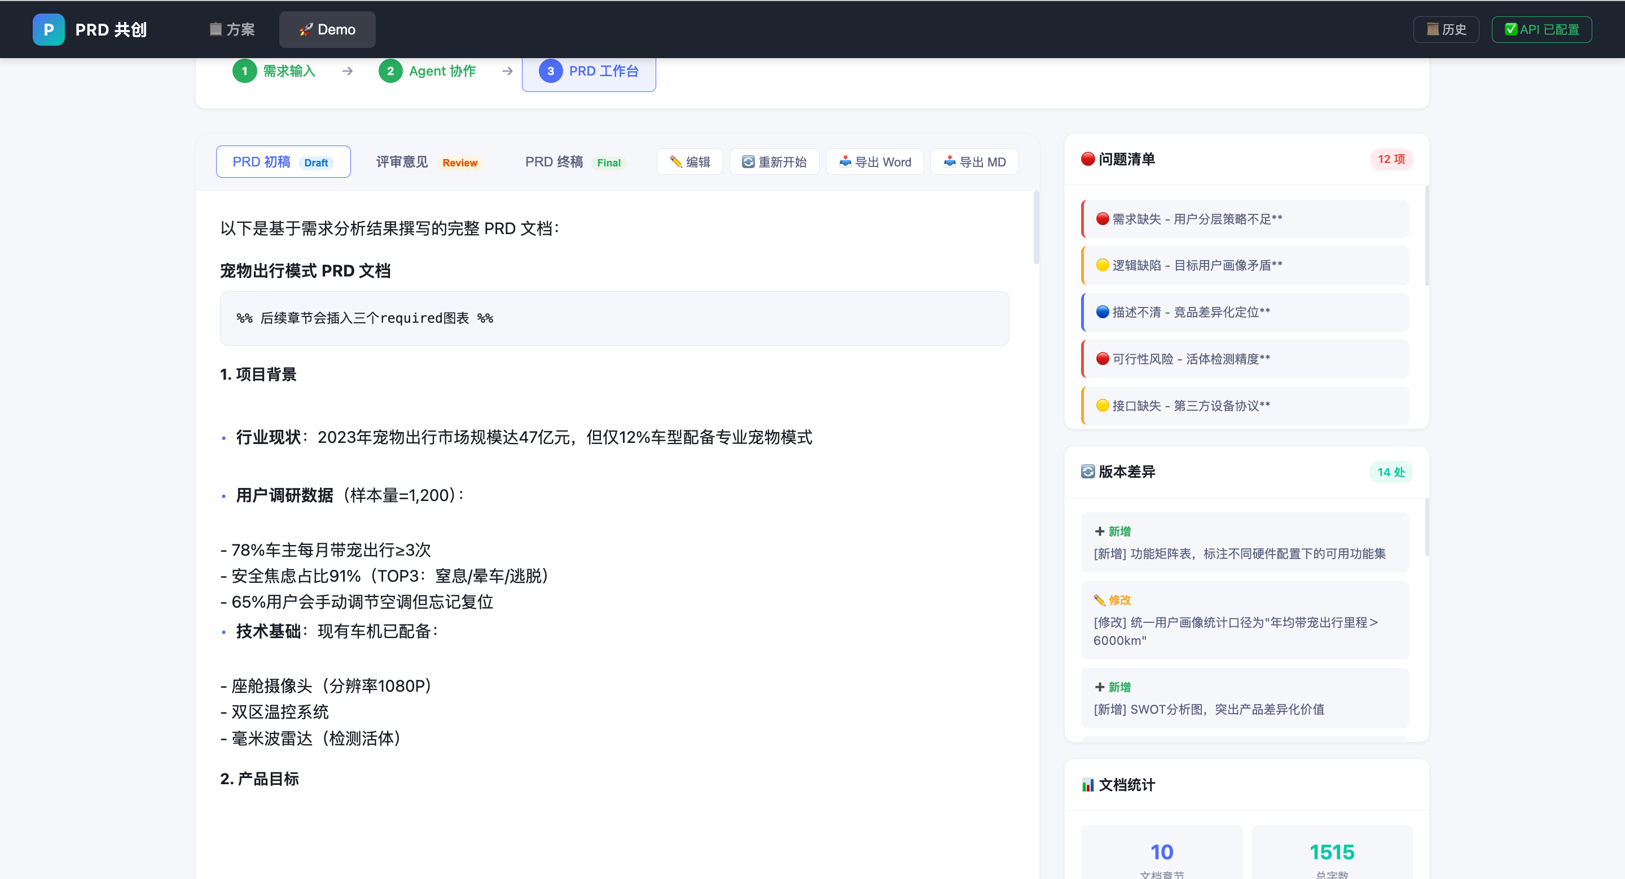
Task: Open issue 描述不清 - 竞品差异化定位
Action: (1245, 312)
